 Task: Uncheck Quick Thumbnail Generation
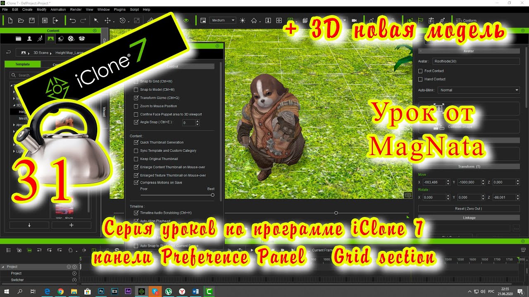tap(136, 142)
